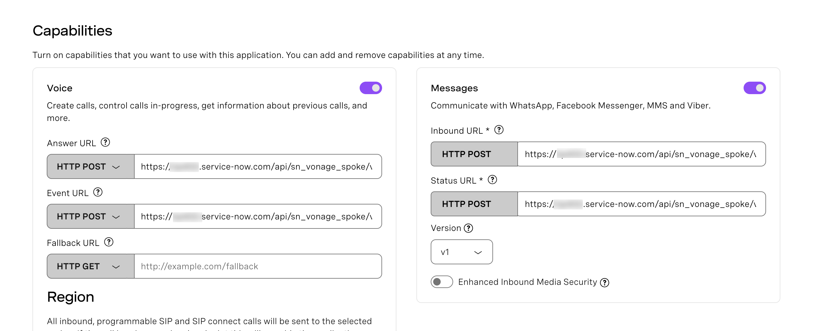Click the Region heading
Screen dimensions: 824x331
[70, 297]
